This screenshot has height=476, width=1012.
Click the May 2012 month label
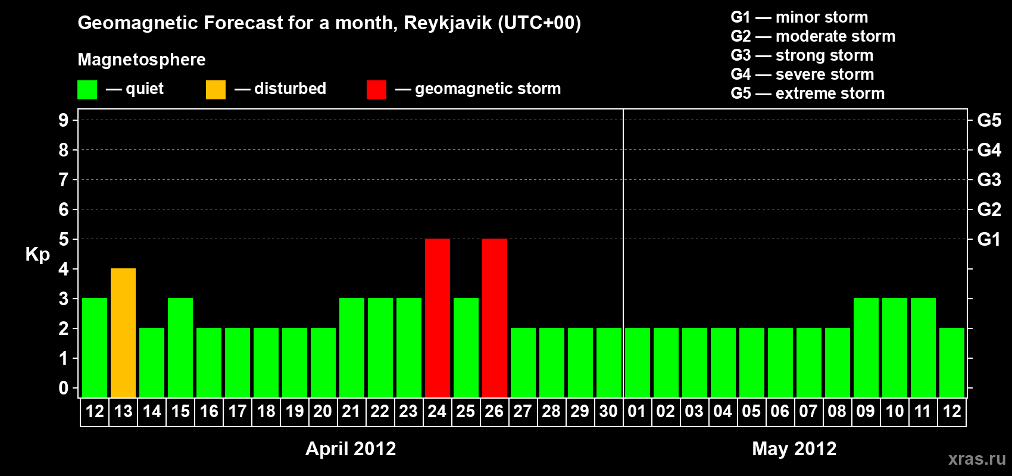point(794,449)
